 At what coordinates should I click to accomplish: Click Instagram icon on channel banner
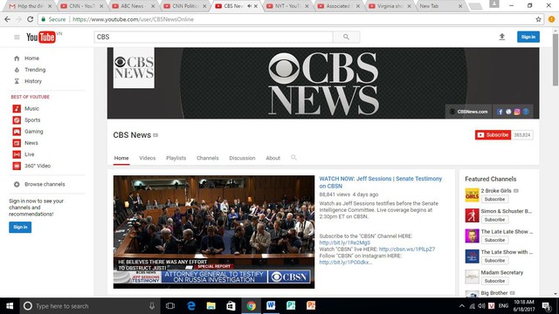click(517, 112)
